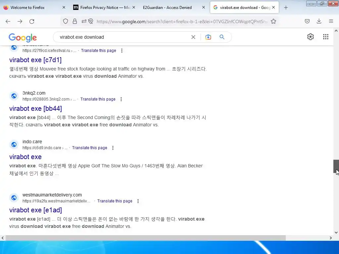Switch to the Welcome to Firefox tab
The image size is (339, 254).
[34, 8]
